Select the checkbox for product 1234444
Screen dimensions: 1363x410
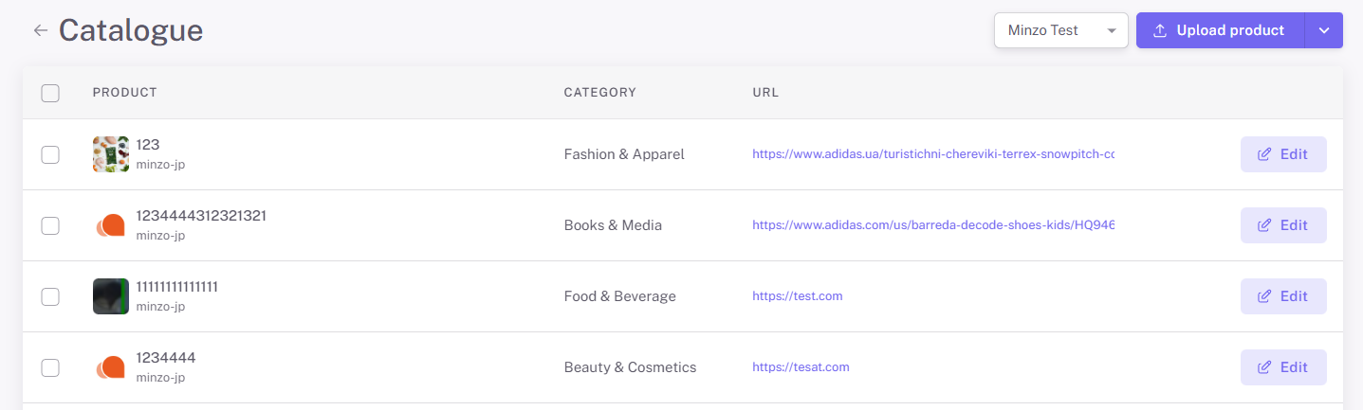50,367
